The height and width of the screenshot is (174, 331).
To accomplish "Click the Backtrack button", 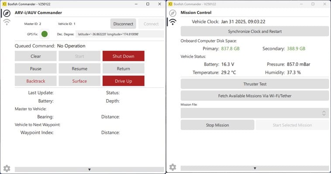I will pyautogui.click(x=36, y=81).
